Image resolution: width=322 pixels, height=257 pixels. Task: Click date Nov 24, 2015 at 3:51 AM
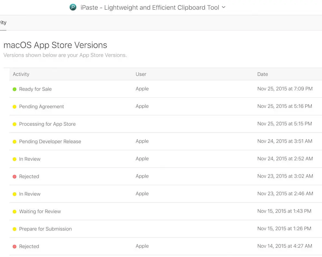(x=285, y=141)
